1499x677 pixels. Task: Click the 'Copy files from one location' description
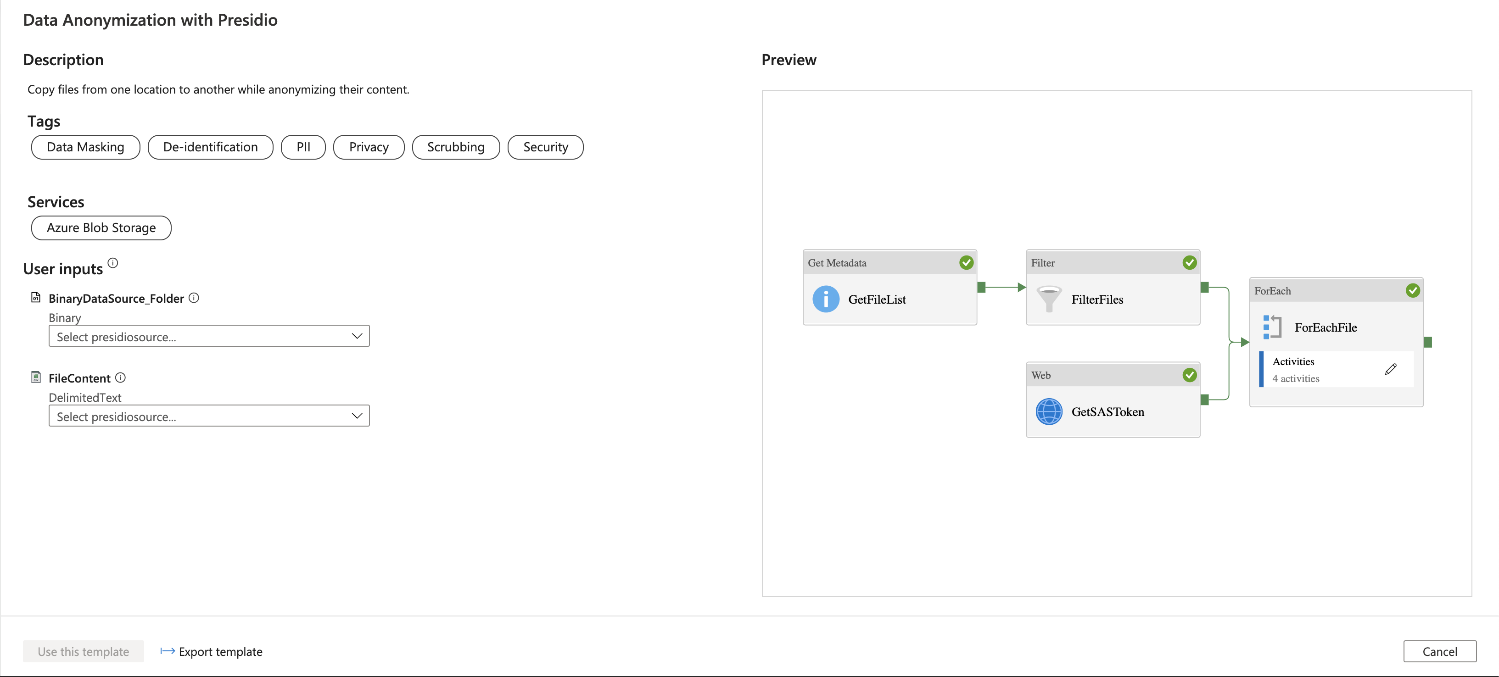(x=218, y=89)
